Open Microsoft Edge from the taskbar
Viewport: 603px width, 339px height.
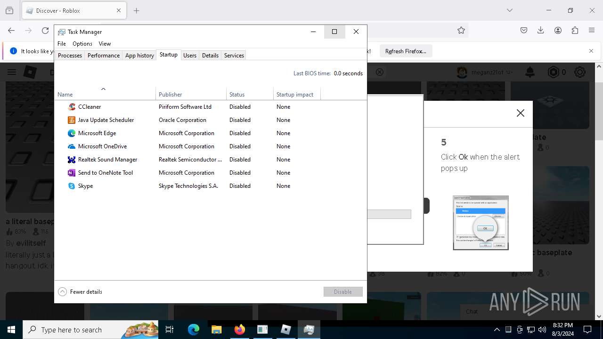tap(194, 330)
